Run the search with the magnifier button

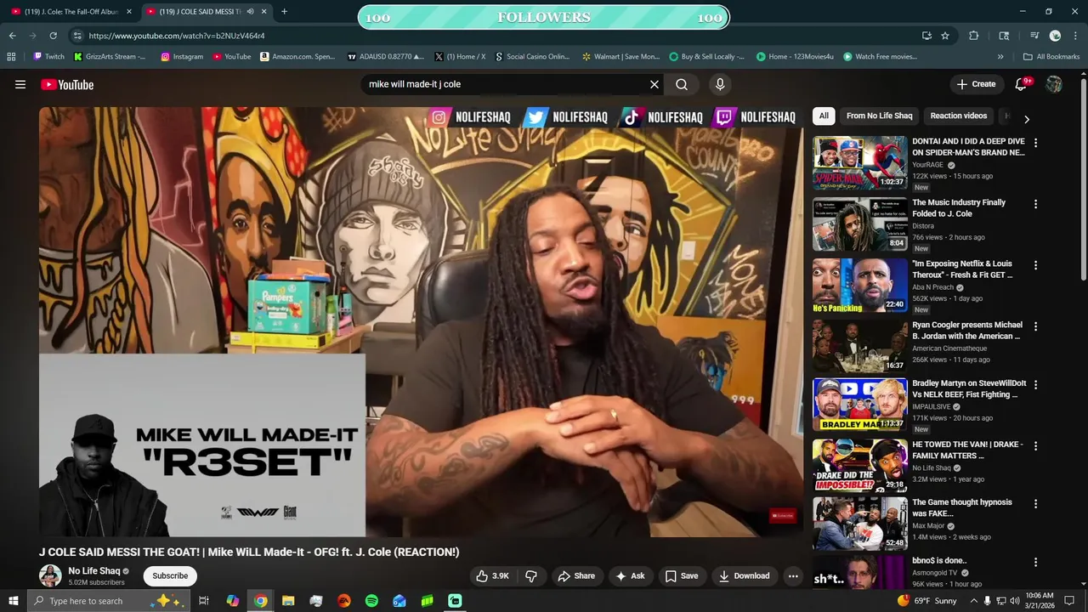tap(682, 84)
